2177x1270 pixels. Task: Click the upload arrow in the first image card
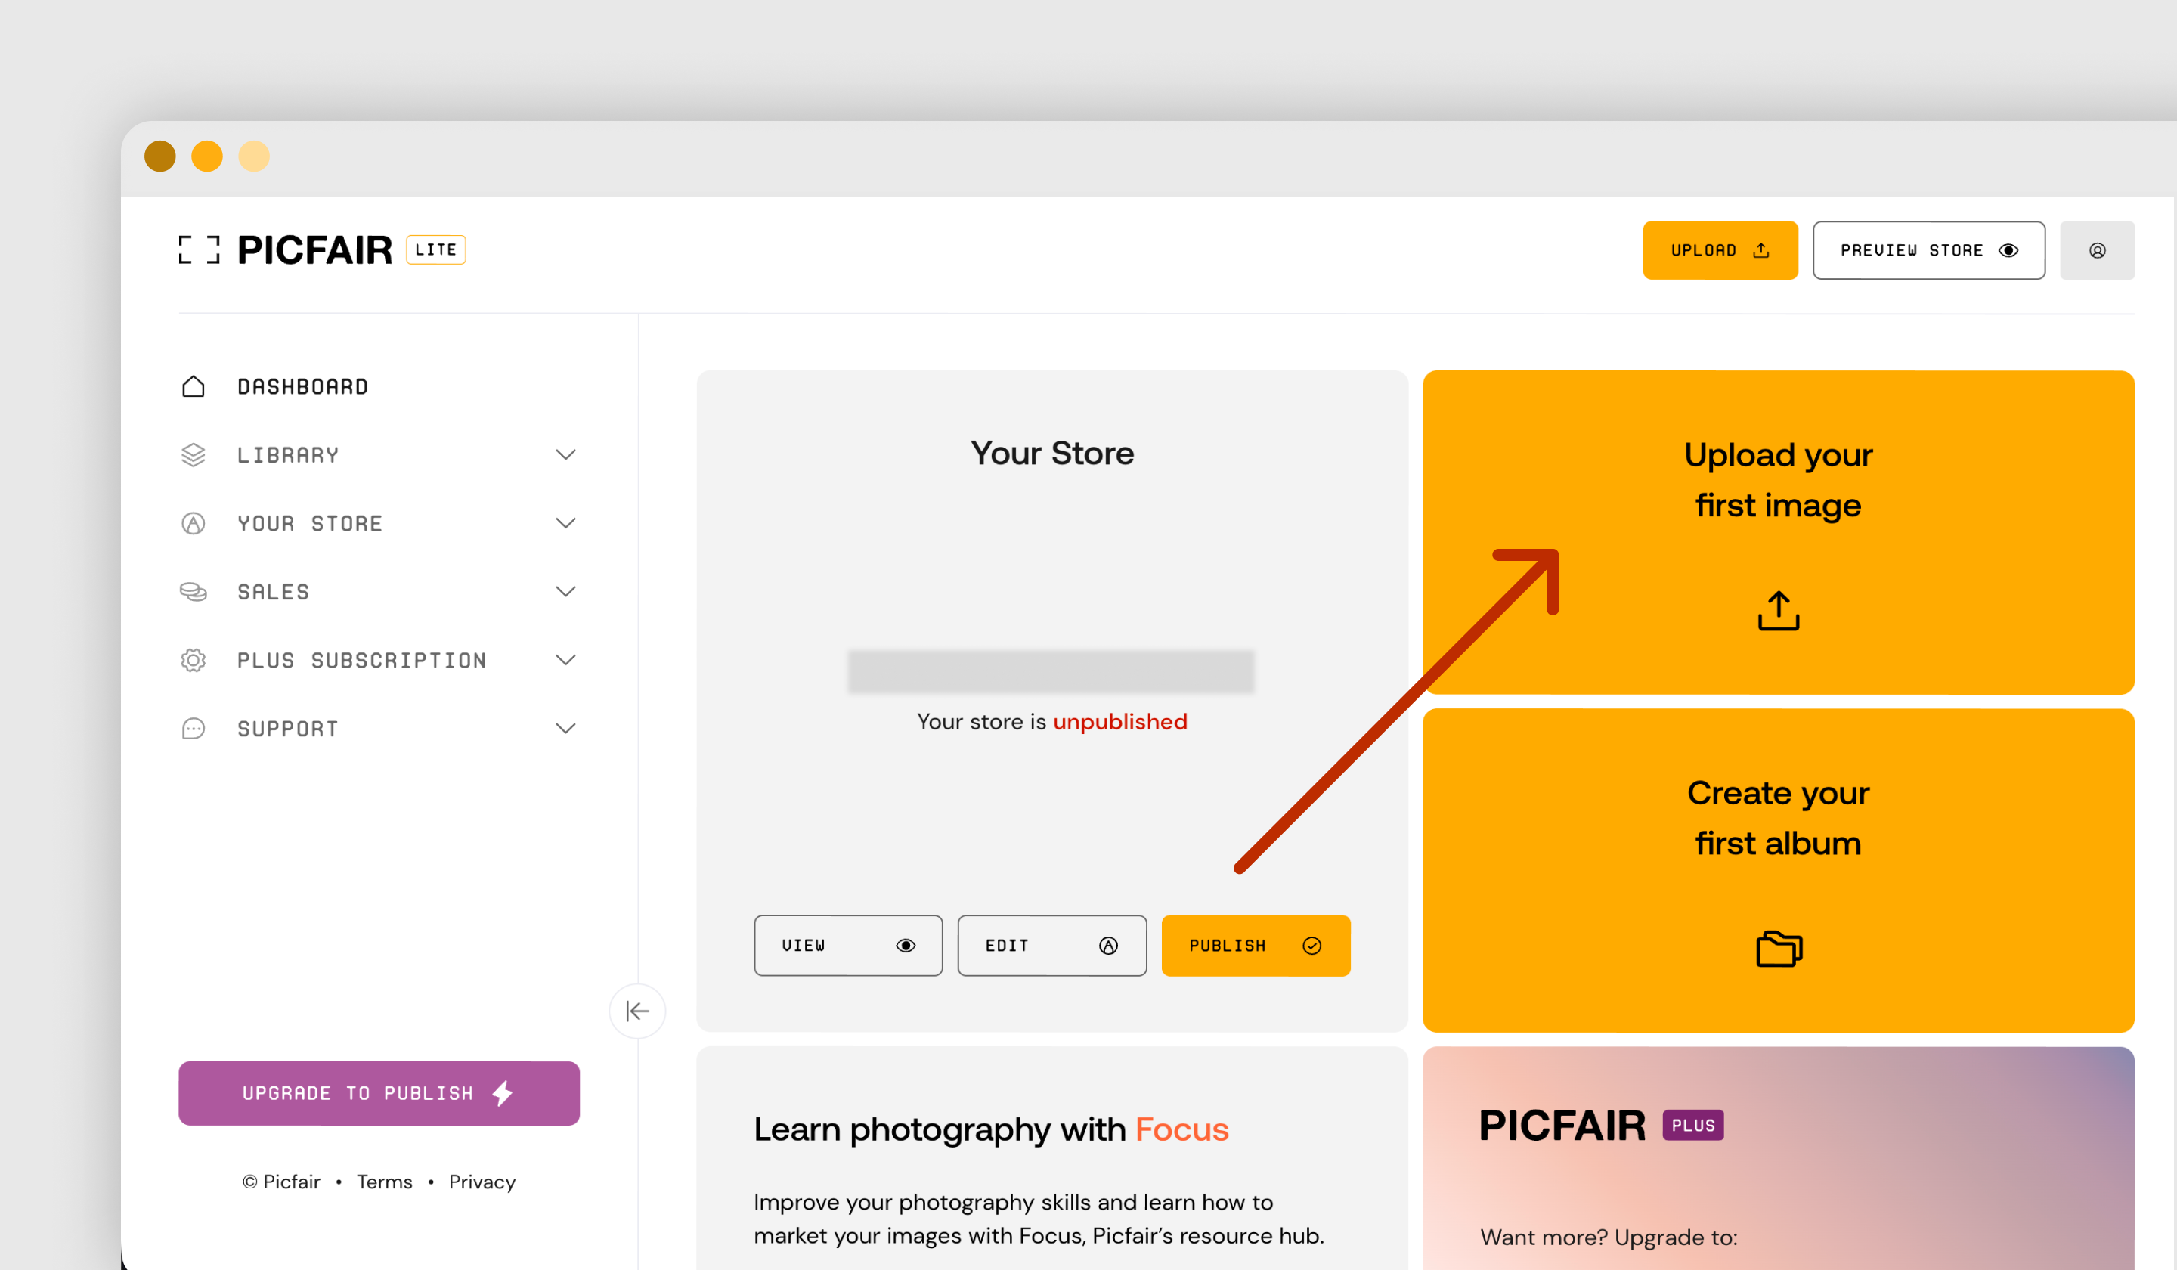[1778, 611]
